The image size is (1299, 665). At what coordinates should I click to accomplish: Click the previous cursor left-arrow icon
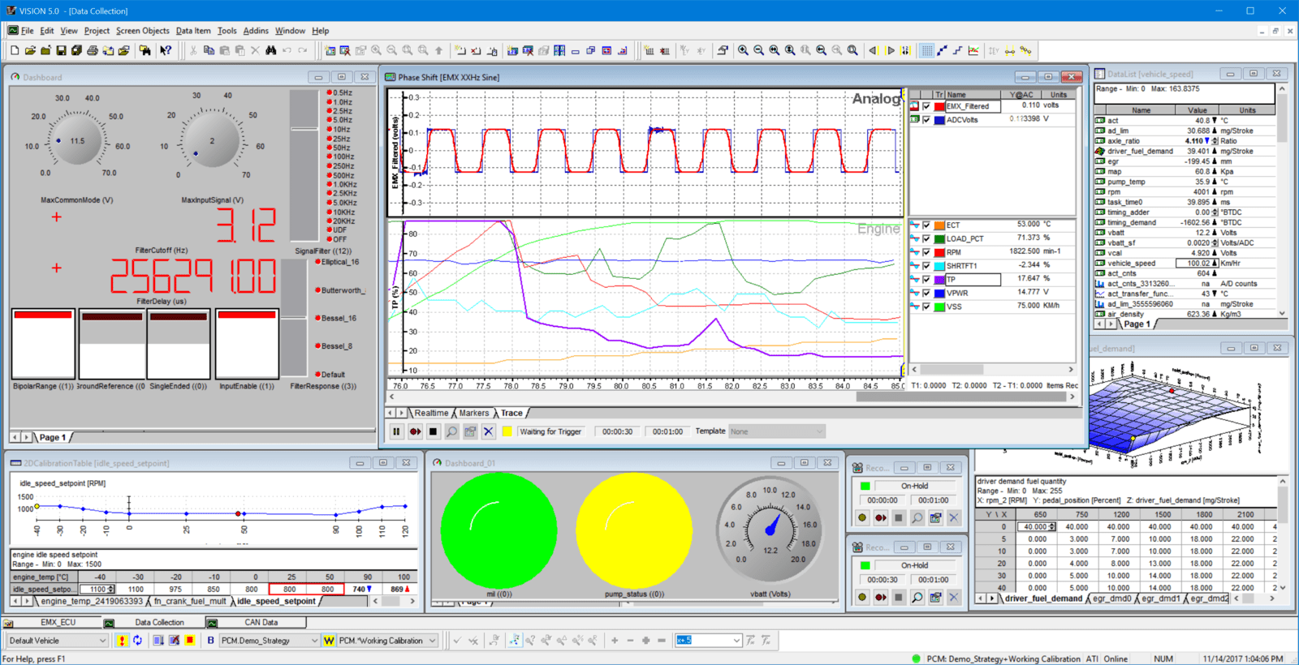pos(874,50)
